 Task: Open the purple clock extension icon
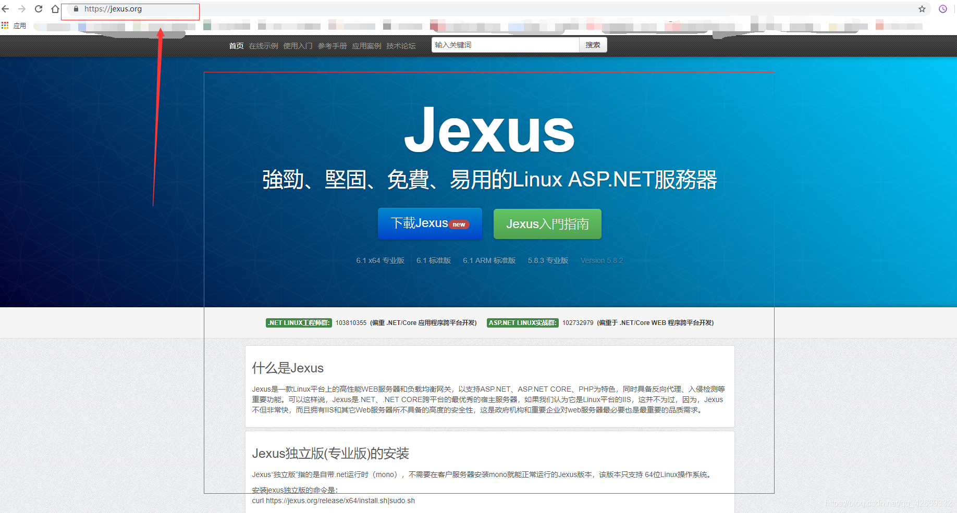[x=943, y=9]
